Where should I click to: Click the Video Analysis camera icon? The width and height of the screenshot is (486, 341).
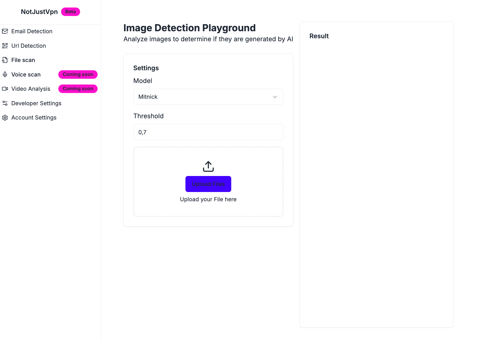click(5, 89)
